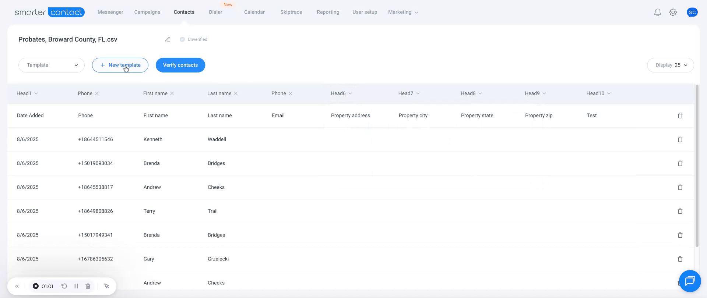Expand the Head6 column dropdown
The height and width of the screenshot is (298, 707).
[x=350, y=93]
